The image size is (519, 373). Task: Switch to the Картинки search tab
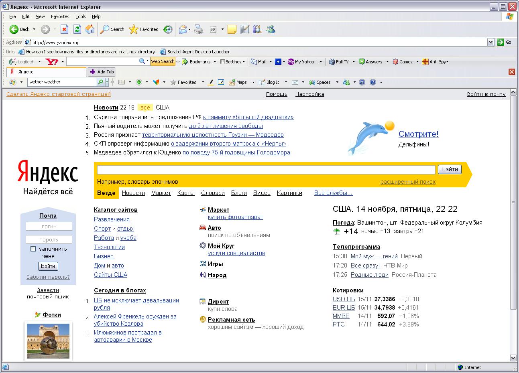tap(289, 193)
